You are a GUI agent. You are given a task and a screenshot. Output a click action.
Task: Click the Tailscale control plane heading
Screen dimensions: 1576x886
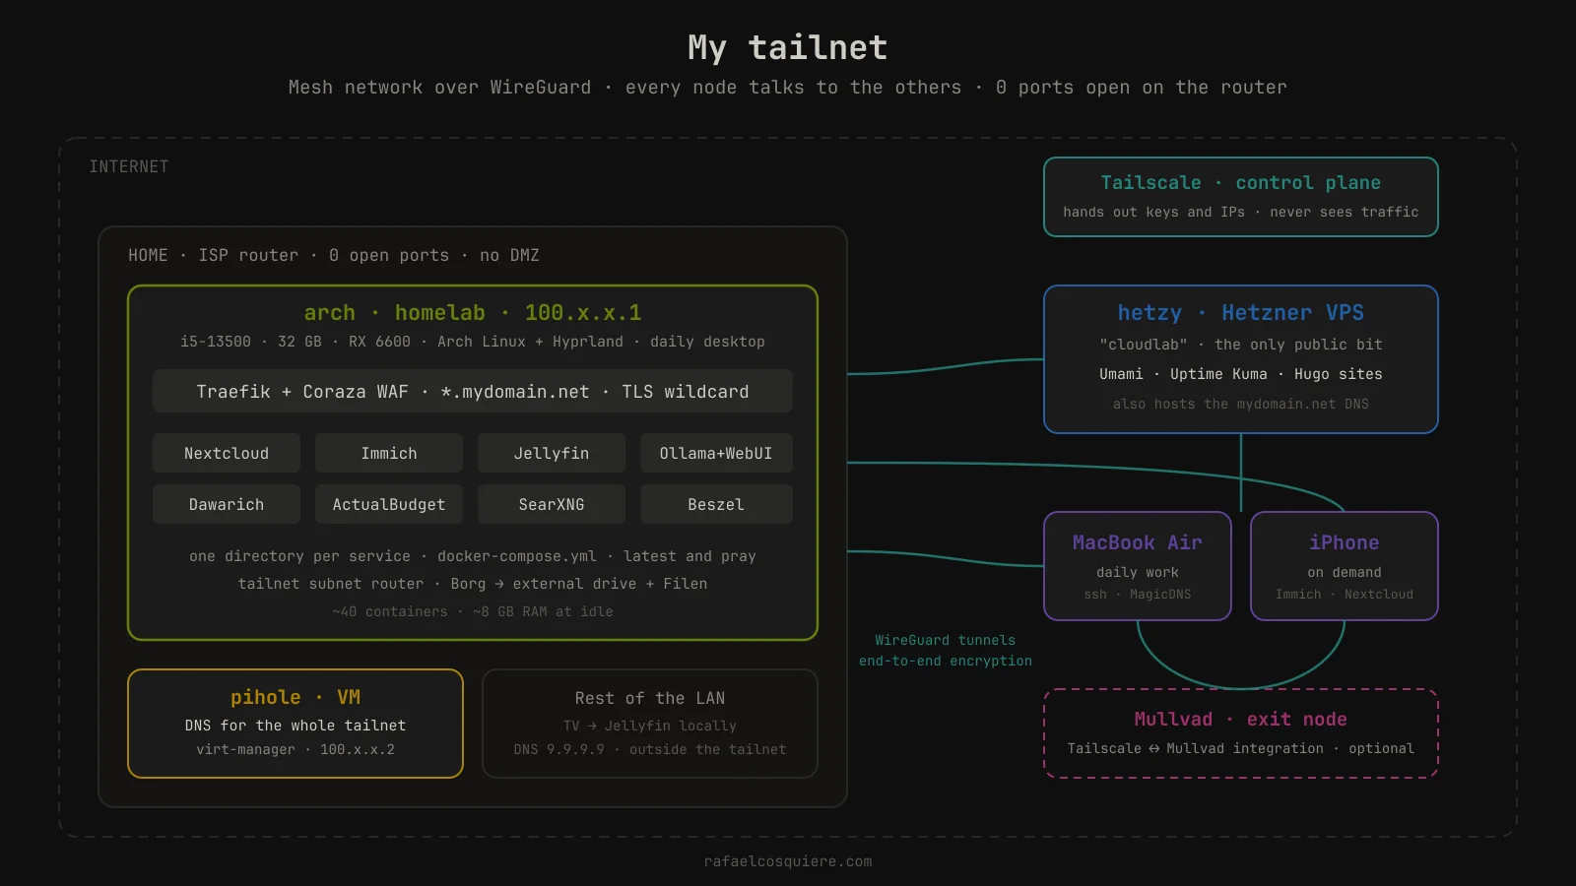[x=1241, y=182]
